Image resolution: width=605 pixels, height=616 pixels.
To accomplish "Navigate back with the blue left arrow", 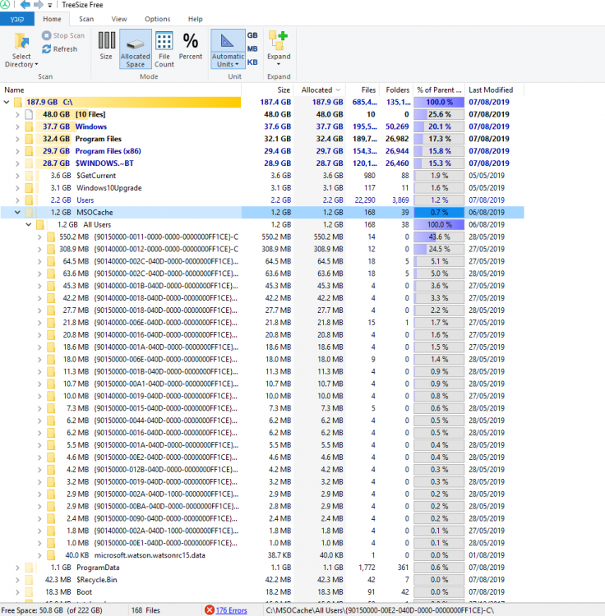I will tap(25, 5).
